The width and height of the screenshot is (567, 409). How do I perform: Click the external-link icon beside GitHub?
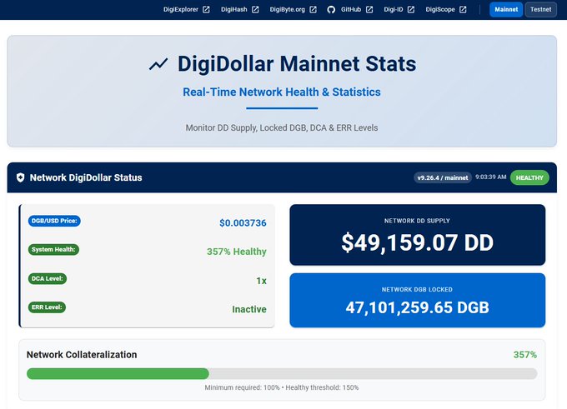pos(369,9)
